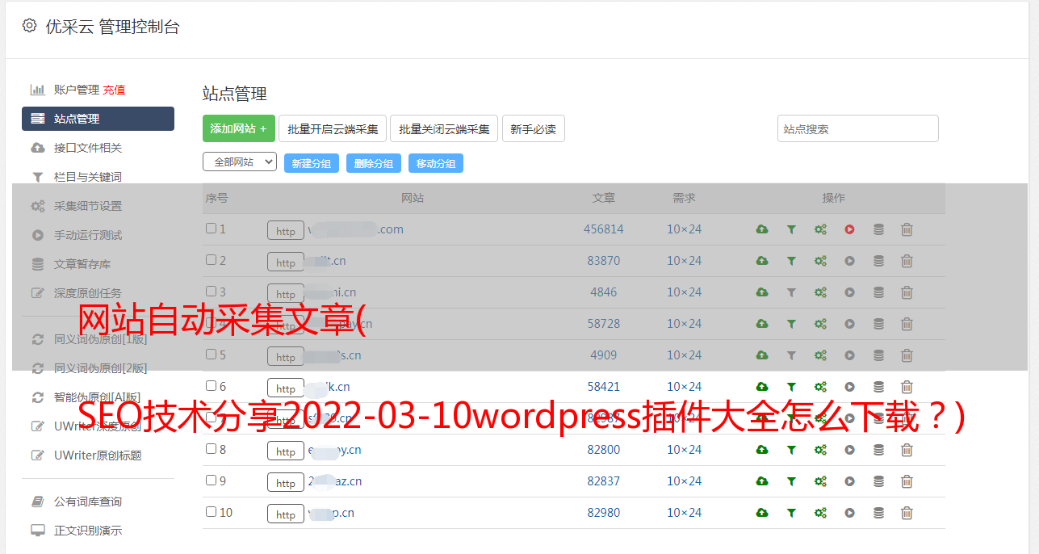Click the red 充值 link
Image resolution: width=1039 pixels, height=554 pixels.
(114, 90)
